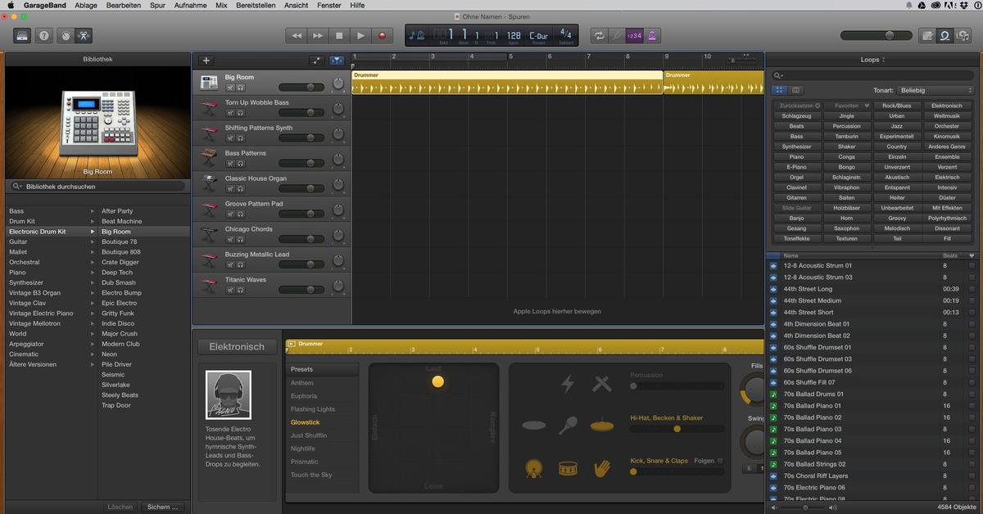The image size is (983, 514).
Task: Click the red Record button
Action: click(382, 36)
